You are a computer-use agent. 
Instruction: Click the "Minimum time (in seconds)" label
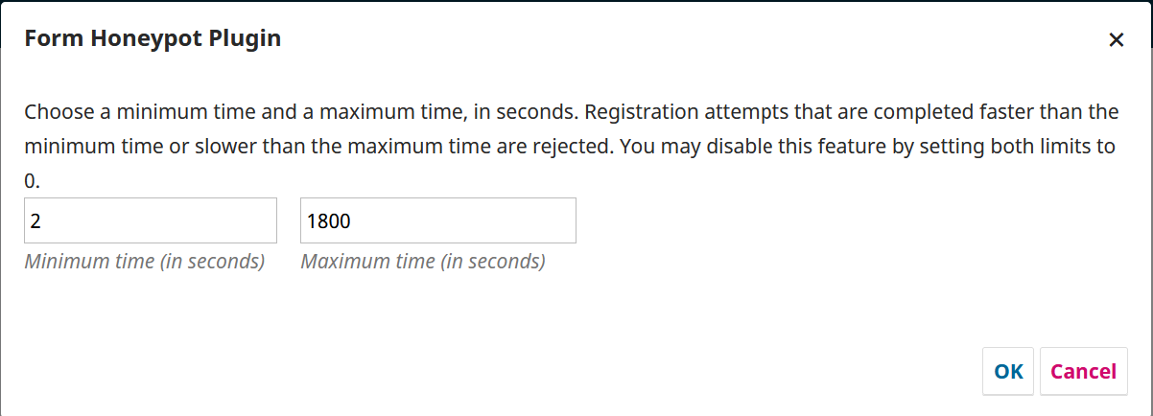pos(144,261)
